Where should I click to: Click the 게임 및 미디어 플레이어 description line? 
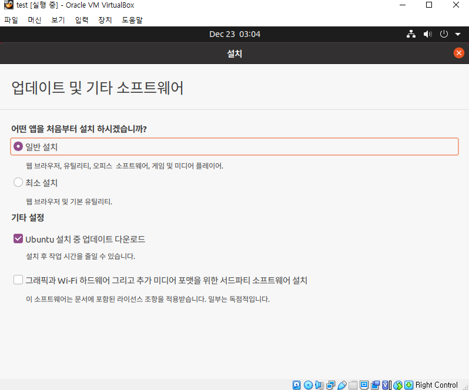(x=125, y=166)
